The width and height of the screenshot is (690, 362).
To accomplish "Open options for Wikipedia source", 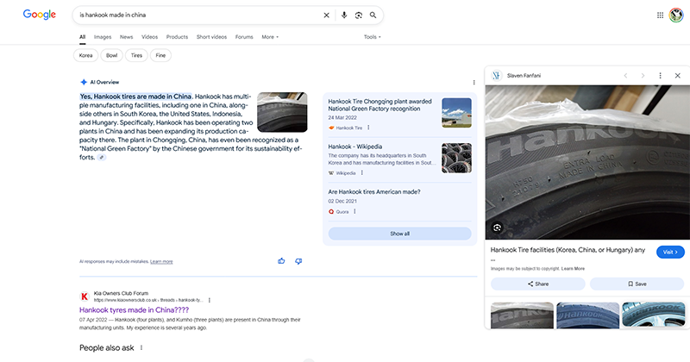I will [361, 173].
